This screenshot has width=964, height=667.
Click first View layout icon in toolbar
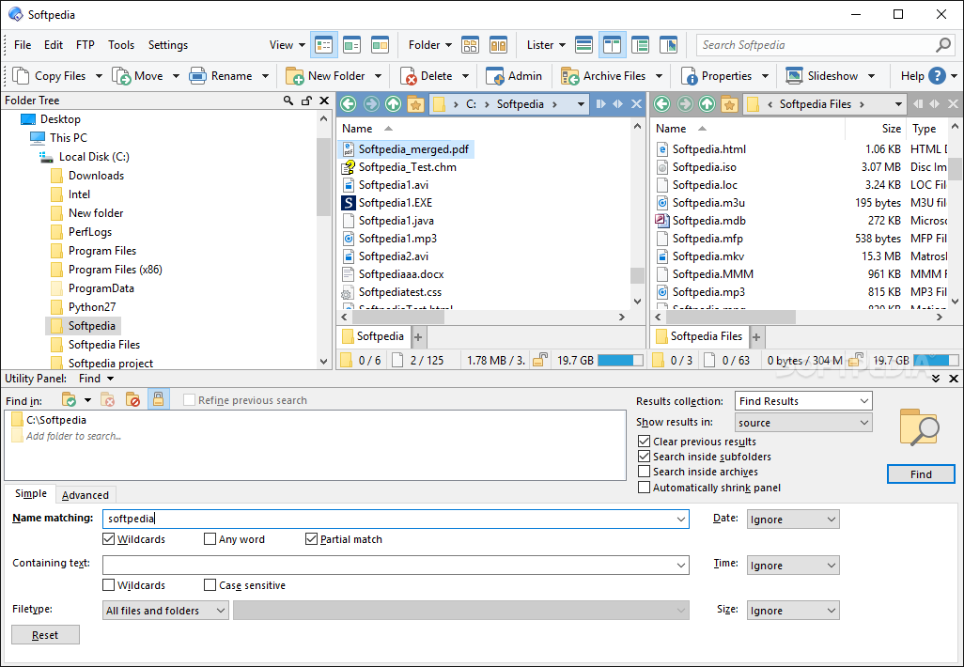coord(323,45)
